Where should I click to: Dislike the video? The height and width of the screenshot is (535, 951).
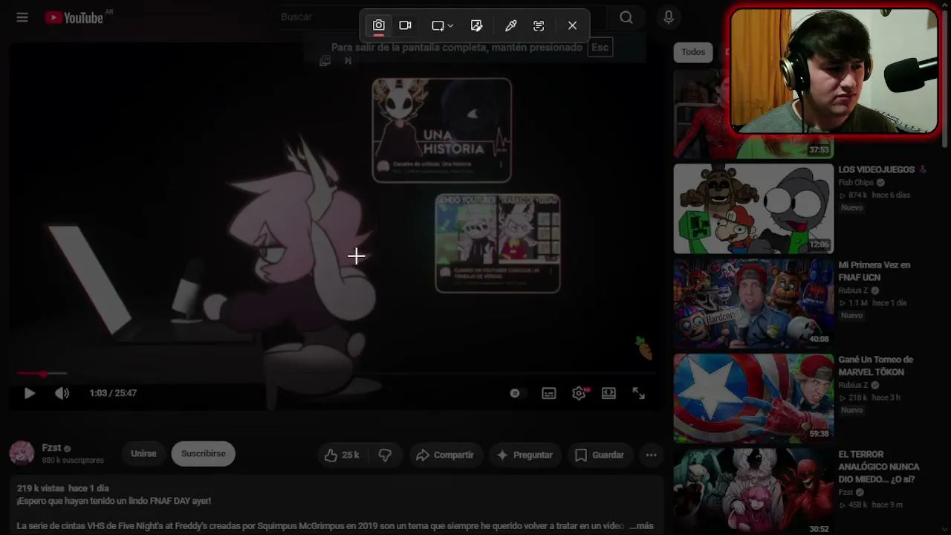click(x=385, y=455)
